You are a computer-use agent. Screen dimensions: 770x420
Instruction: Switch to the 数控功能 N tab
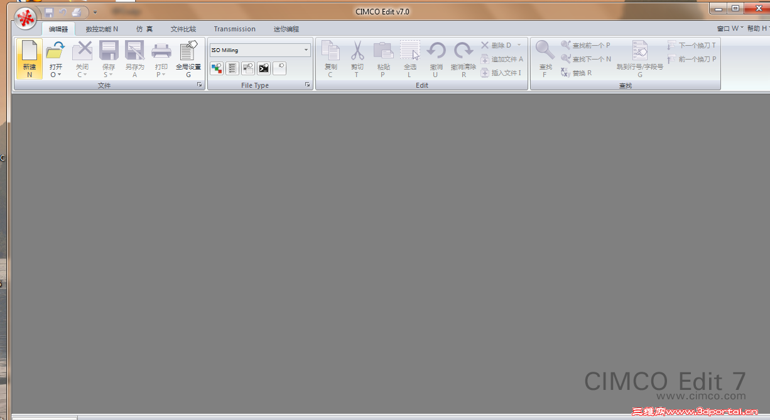102,29
